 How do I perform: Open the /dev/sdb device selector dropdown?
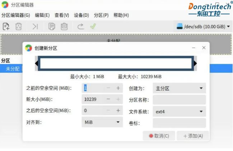coord(203,27)
